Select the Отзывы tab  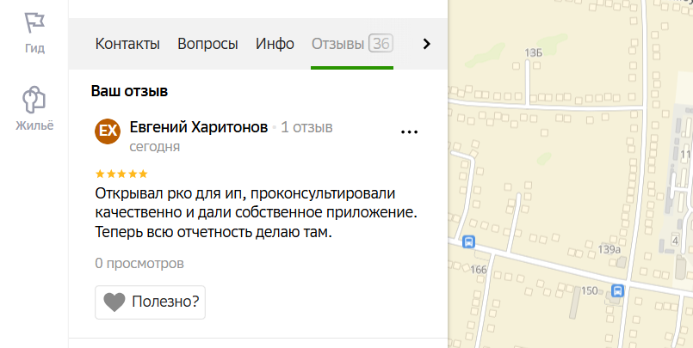(337, 44)
